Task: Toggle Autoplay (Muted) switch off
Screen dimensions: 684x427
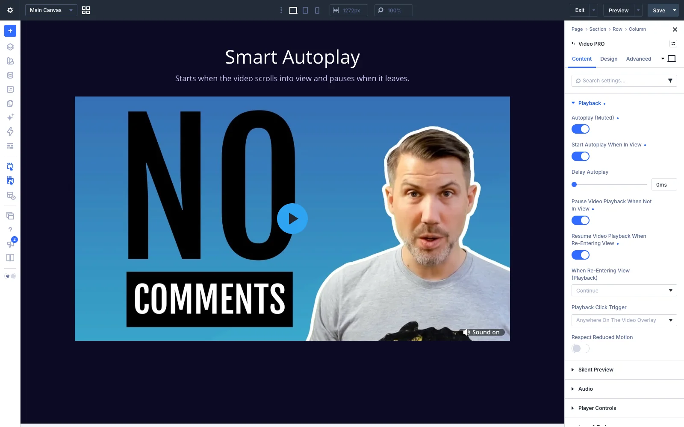Action: (x=581, y=129)
